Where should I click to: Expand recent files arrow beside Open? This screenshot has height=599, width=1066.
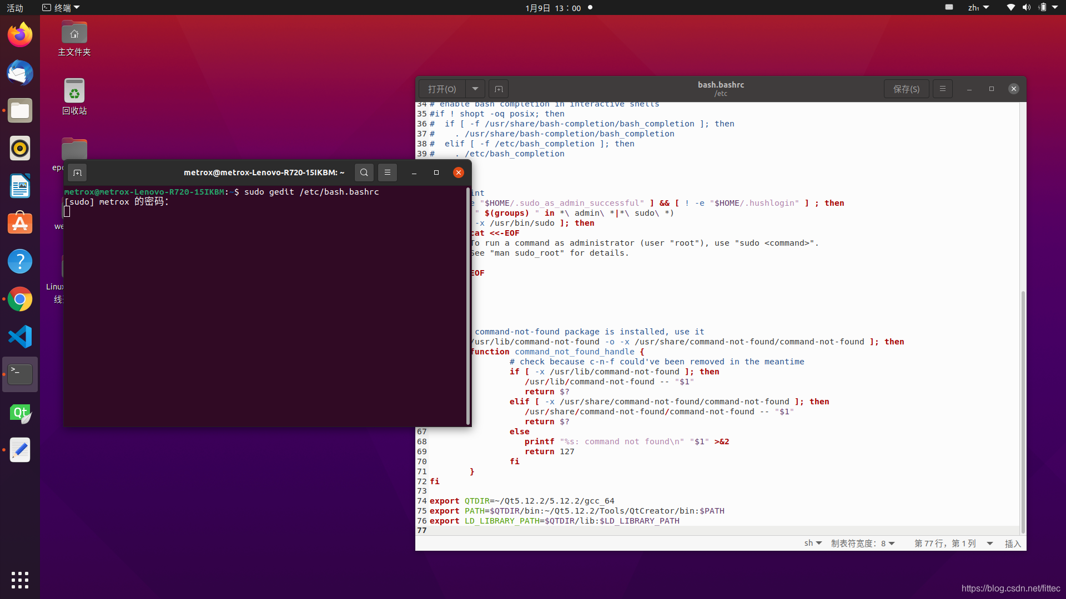coord(475,89)
